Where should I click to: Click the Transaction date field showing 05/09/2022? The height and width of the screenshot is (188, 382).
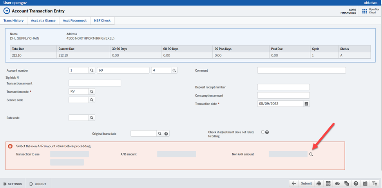coord(280,103)
